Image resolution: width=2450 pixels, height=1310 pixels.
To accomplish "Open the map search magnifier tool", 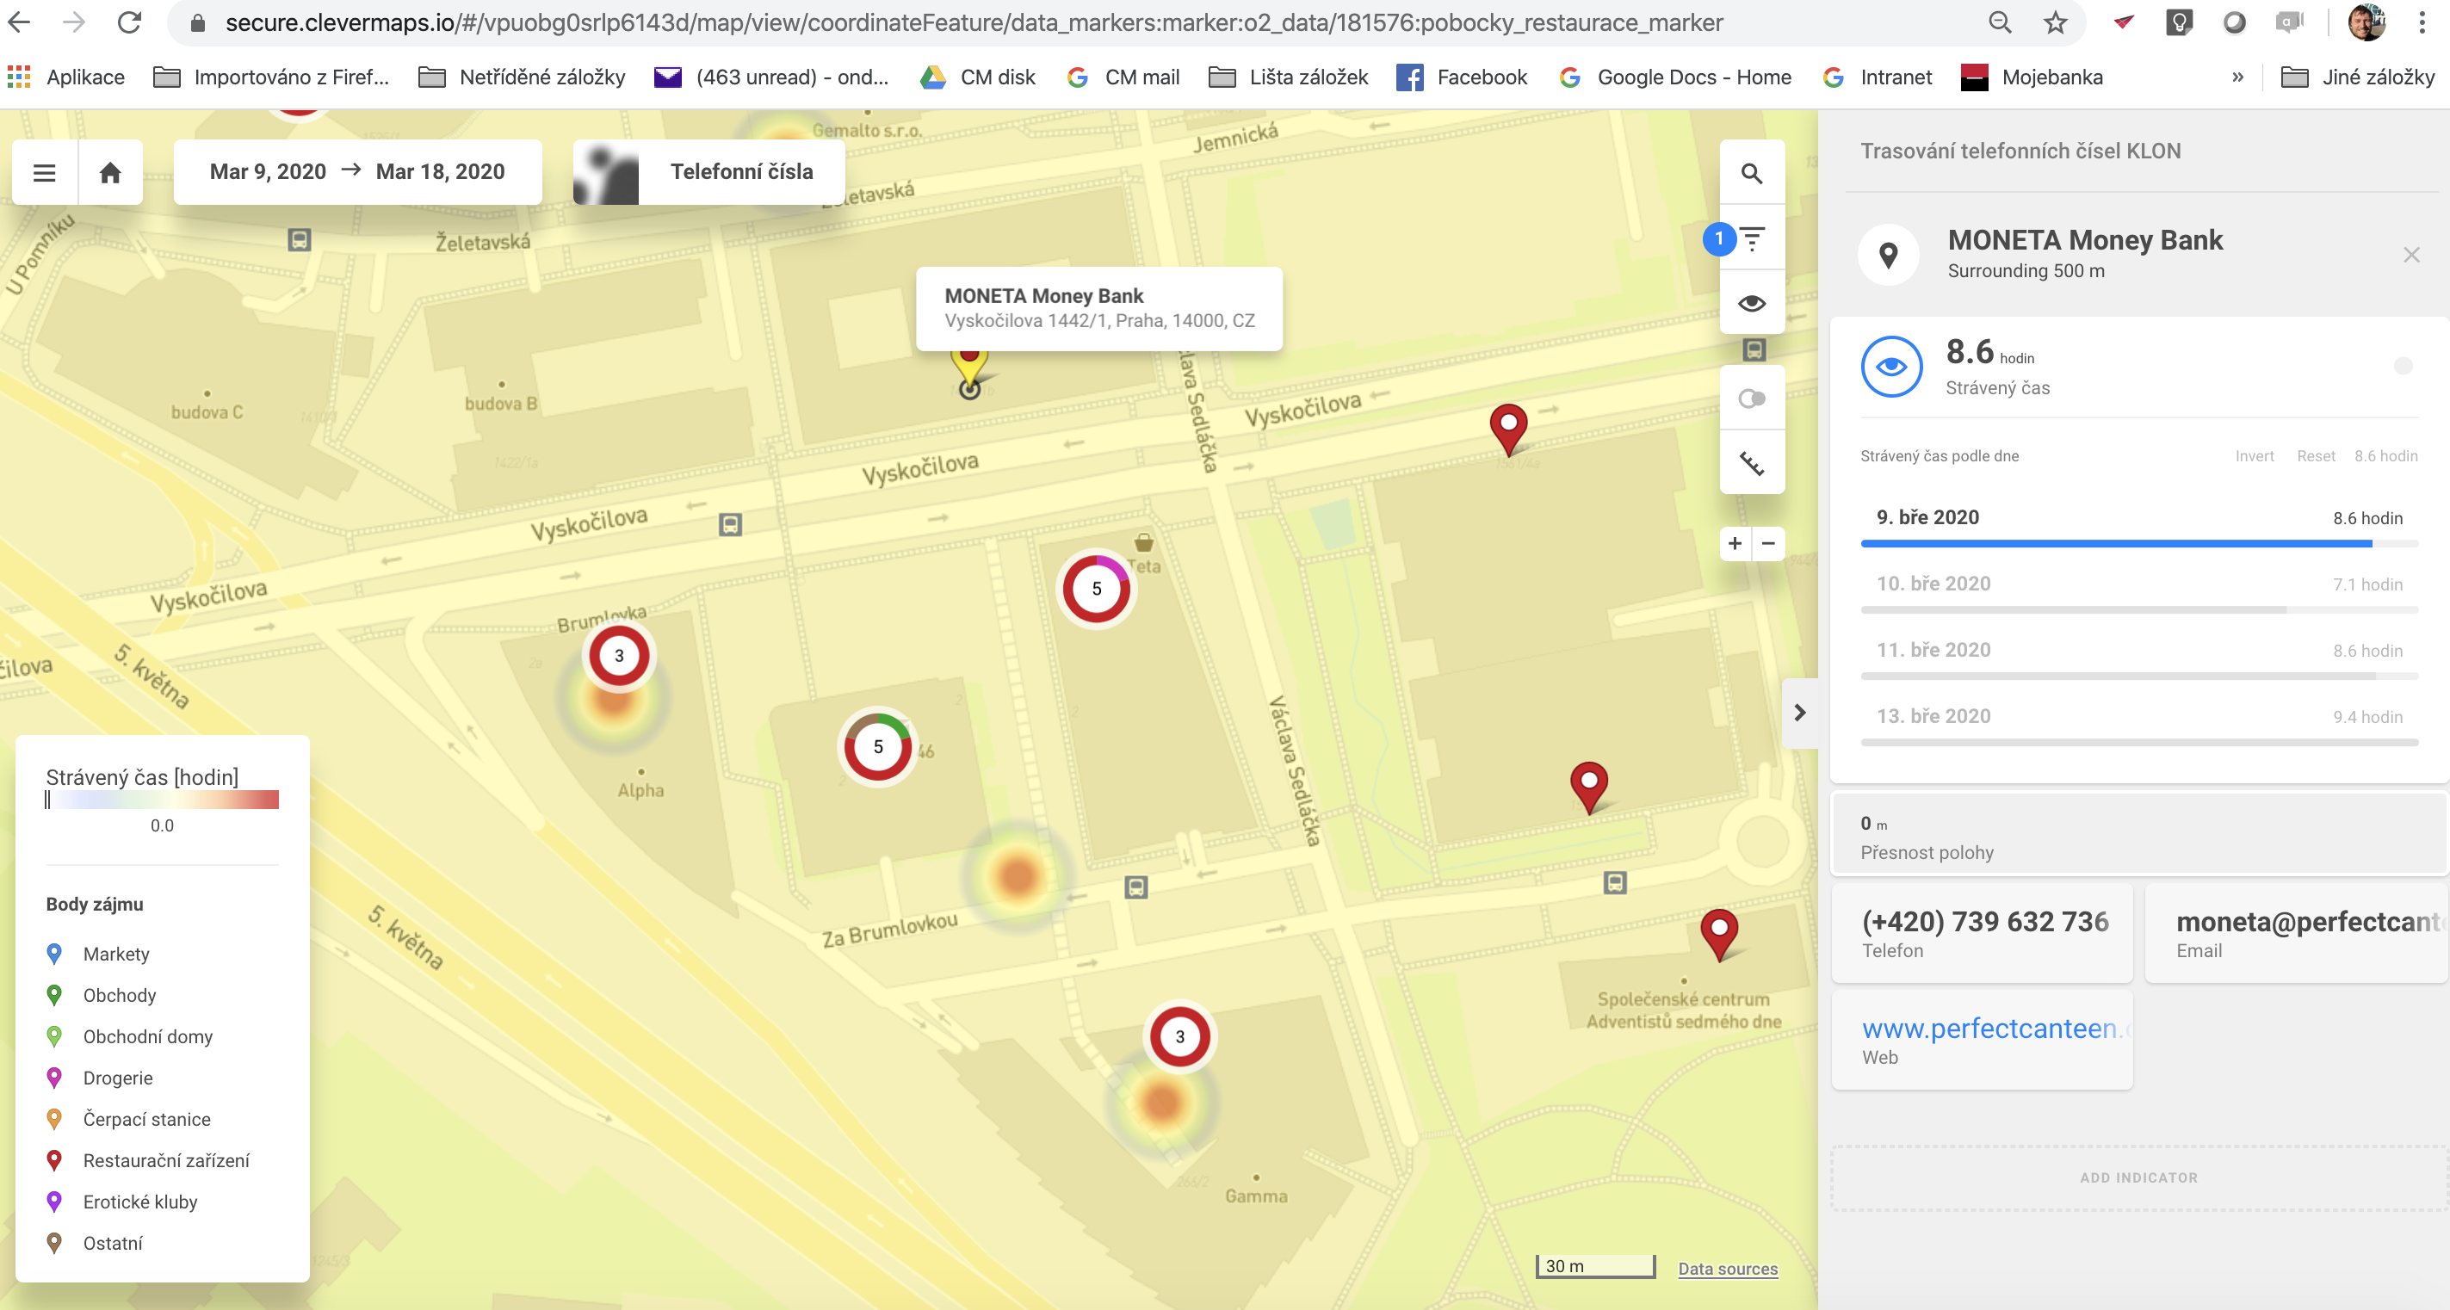I will (1752, 174).
